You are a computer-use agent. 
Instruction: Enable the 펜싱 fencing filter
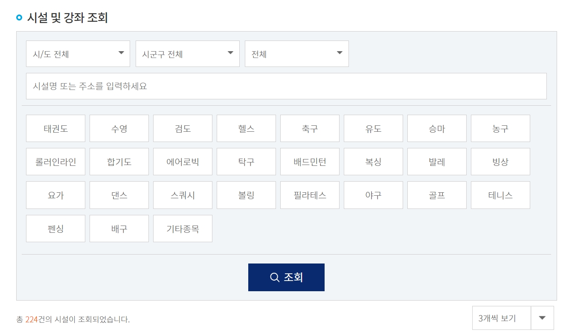pyautogui.click(x=55, y=228)
